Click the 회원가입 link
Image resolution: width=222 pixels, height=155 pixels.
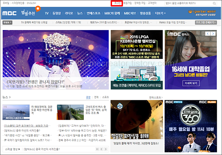click(x=128, y=3)
